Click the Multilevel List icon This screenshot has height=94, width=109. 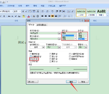[52, 11]
